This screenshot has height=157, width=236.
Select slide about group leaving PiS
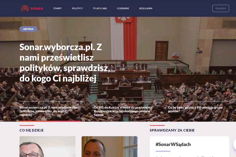tap(195, 109)
